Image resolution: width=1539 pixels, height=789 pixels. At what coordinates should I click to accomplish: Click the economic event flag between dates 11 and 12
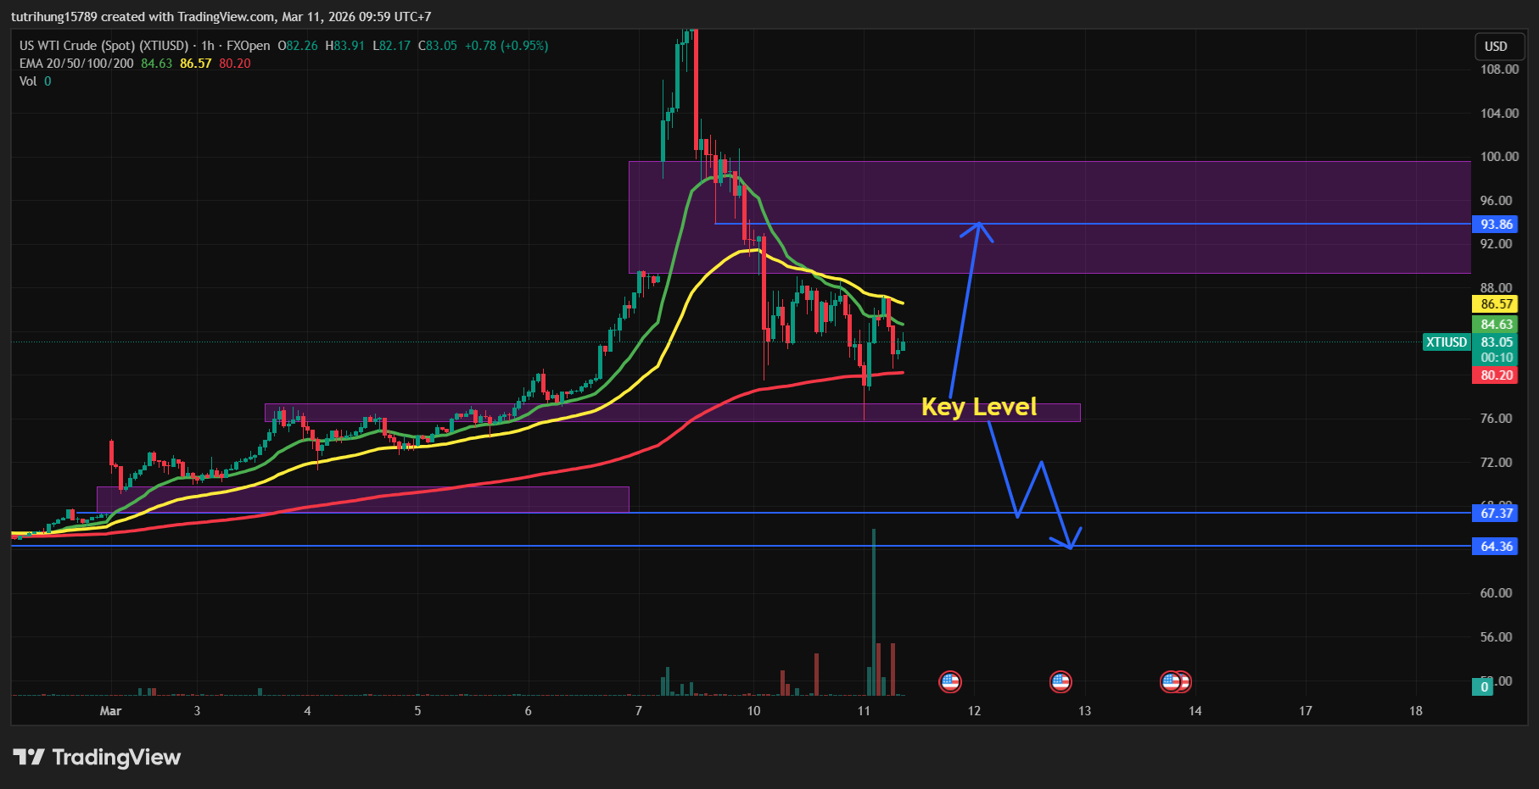pos(950,681)
